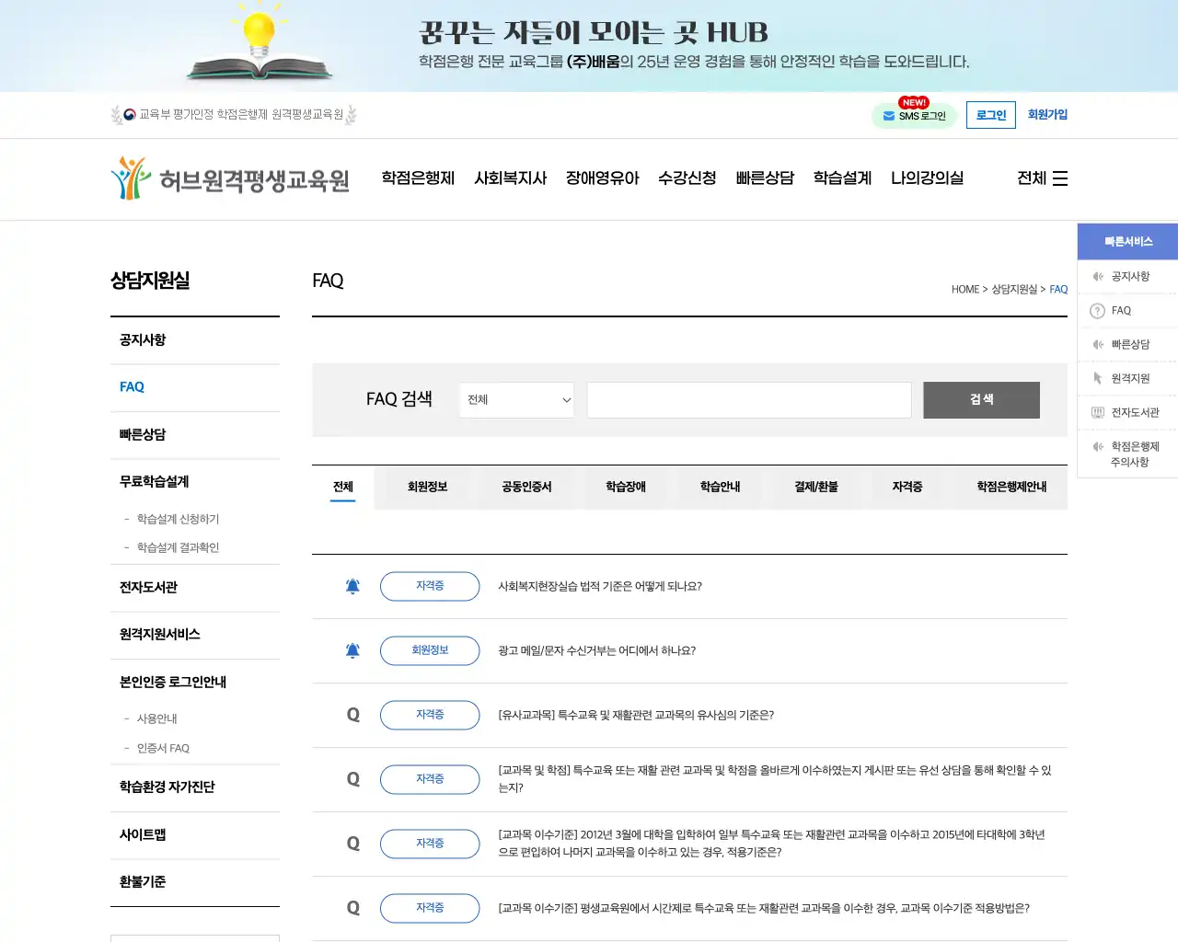The image size is (1178, 942).
Task: Switch to the 학점은행제안내 tab
Action: click(x=1011, y=487)
